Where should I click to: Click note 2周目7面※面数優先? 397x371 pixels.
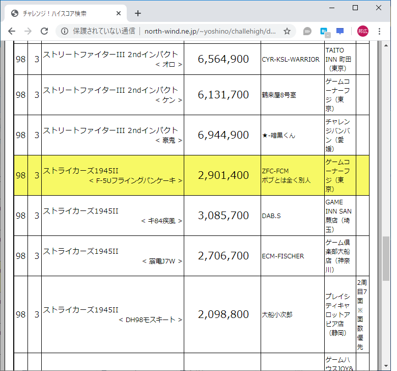[x=362, y=315]
